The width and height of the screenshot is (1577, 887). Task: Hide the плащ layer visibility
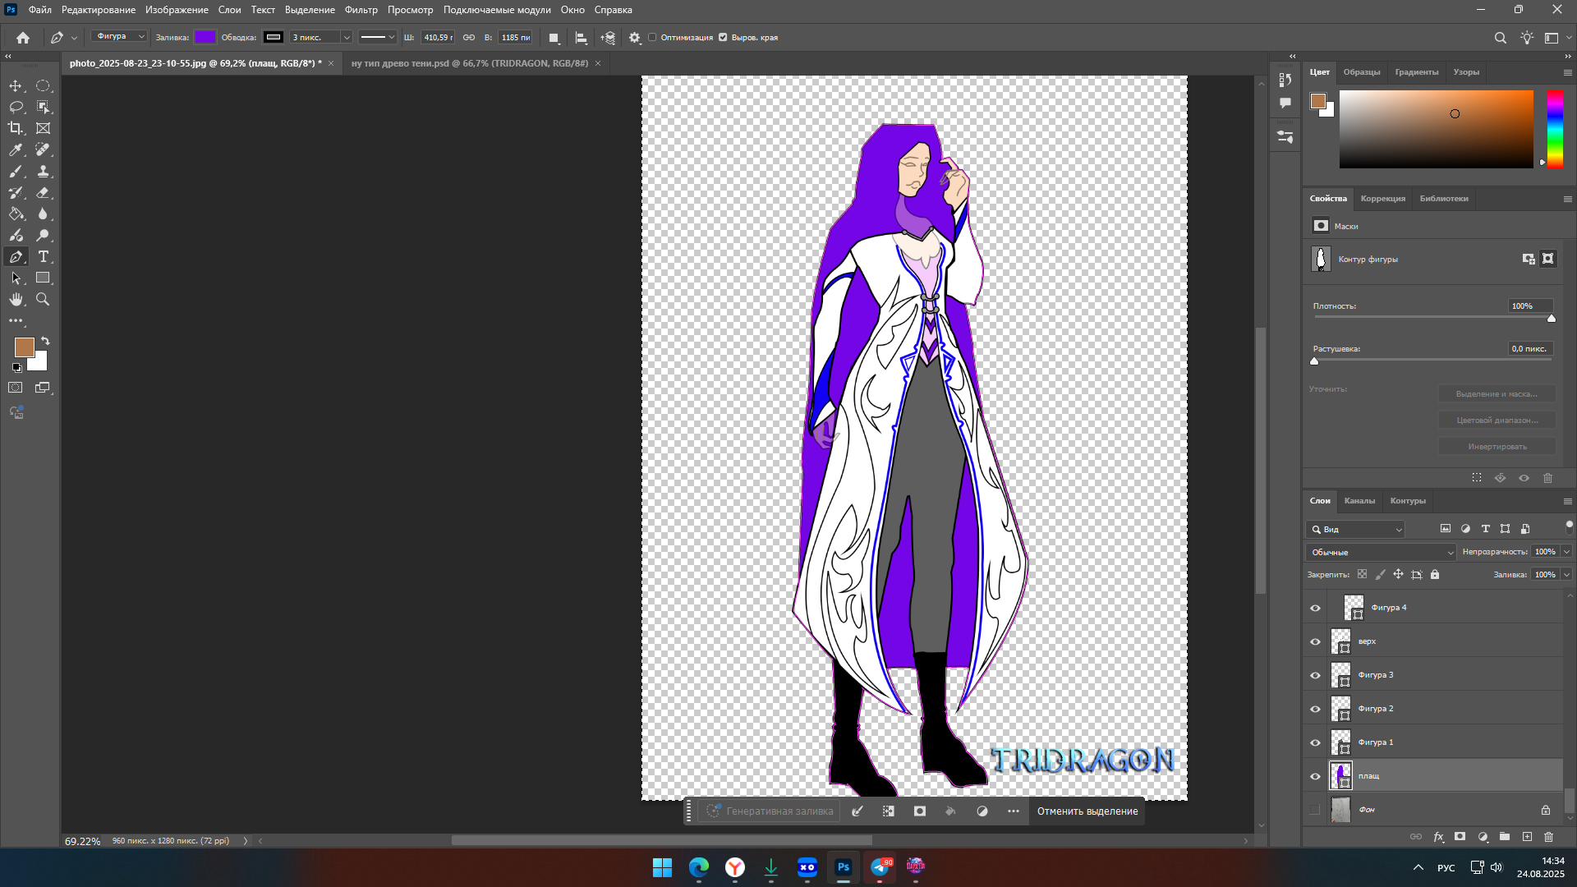tap(1315, 776)
